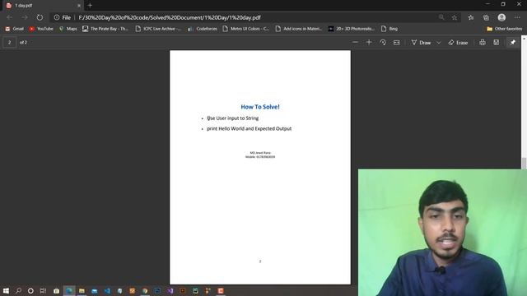Expand the Other favorites folder

coord(504,29)
